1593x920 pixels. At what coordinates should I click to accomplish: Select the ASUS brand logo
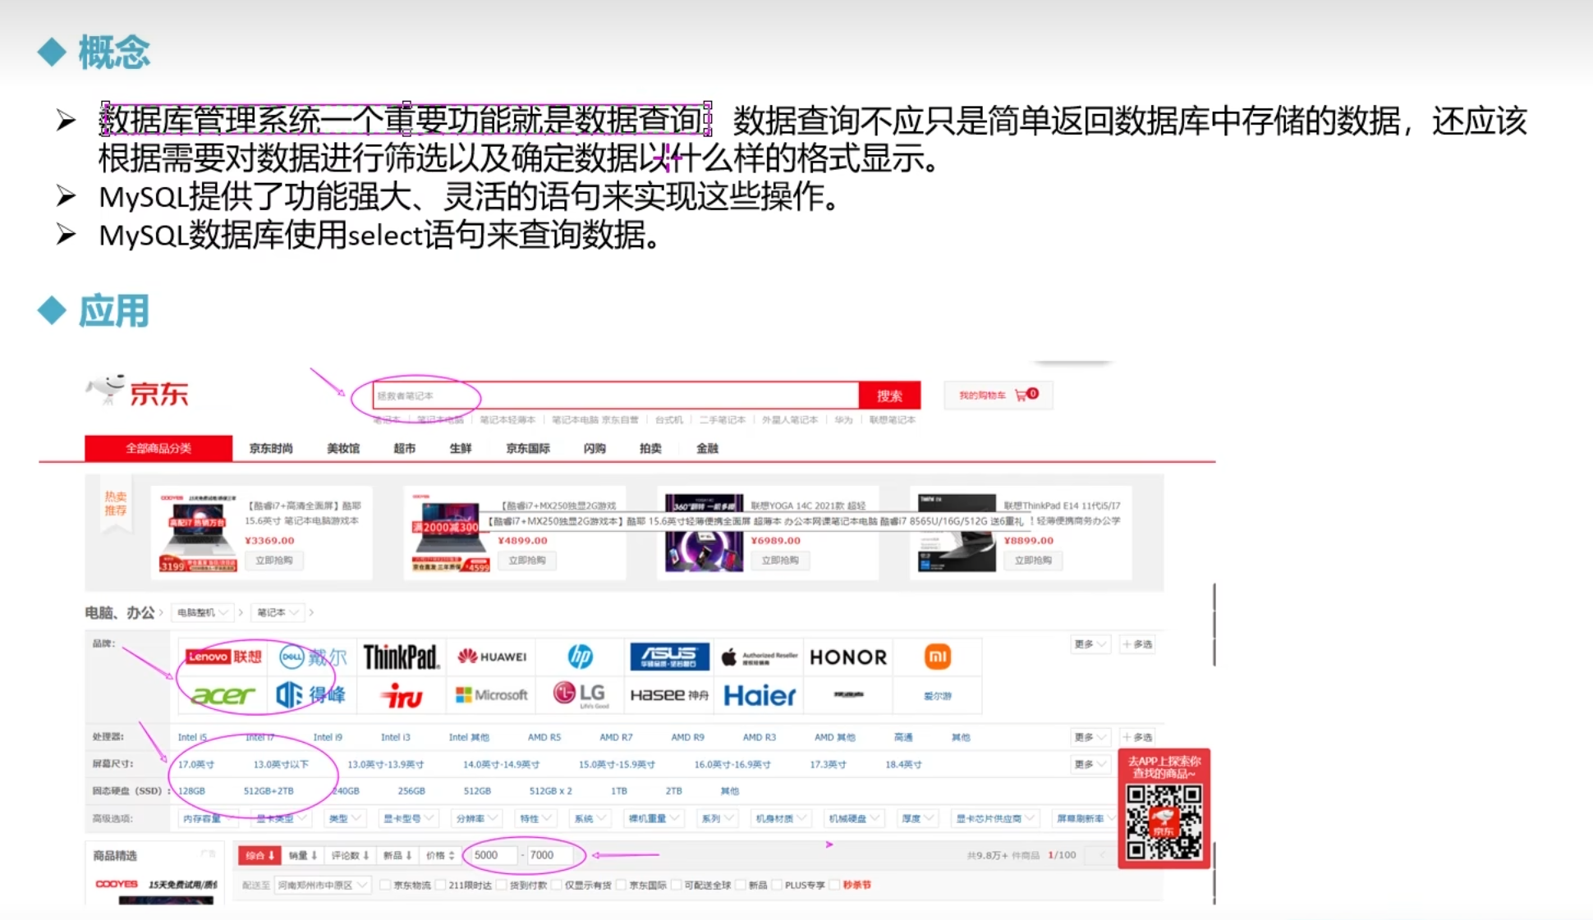(x=669, y=657)
